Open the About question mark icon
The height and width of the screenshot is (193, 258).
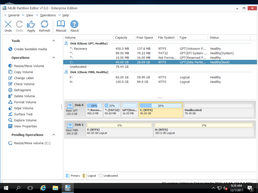(x=74, y=26)
